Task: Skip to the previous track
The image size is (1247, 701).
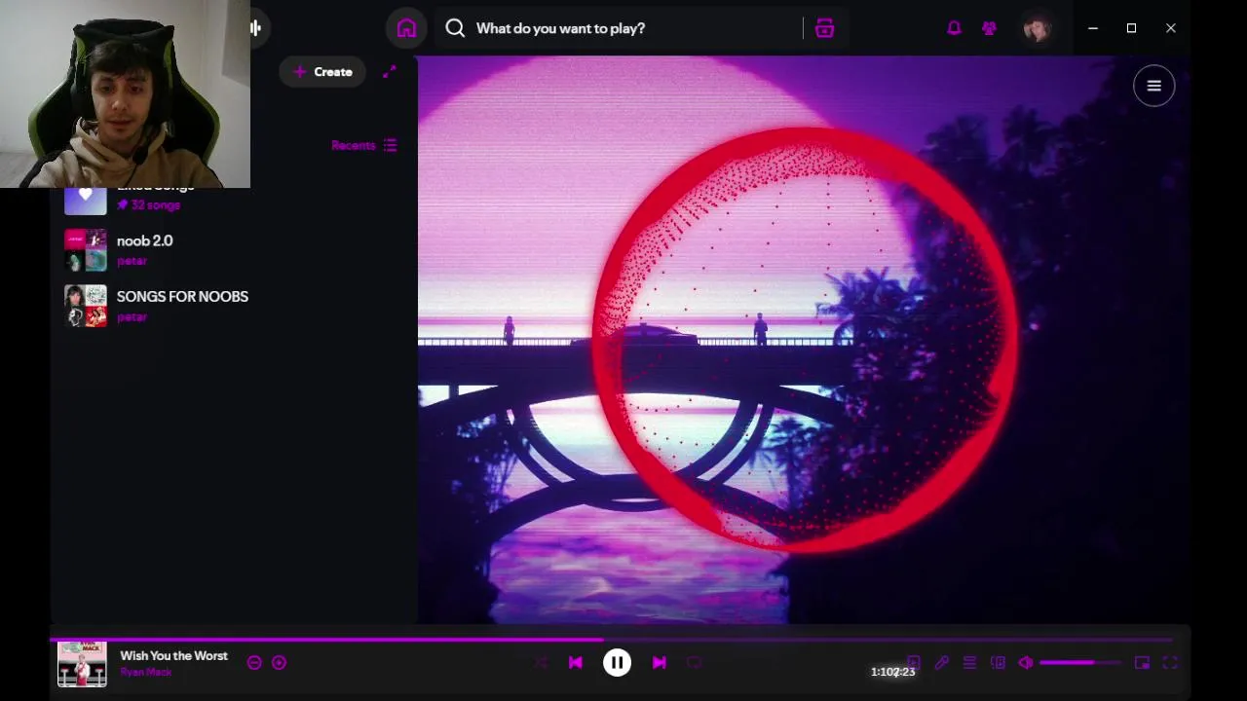Action: (575, 663)
